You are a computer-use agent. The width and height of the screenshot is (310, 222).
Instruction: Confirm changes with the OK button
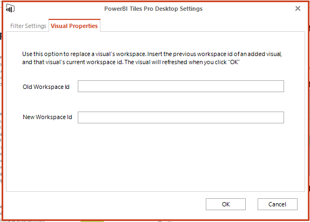coord(226,204)
